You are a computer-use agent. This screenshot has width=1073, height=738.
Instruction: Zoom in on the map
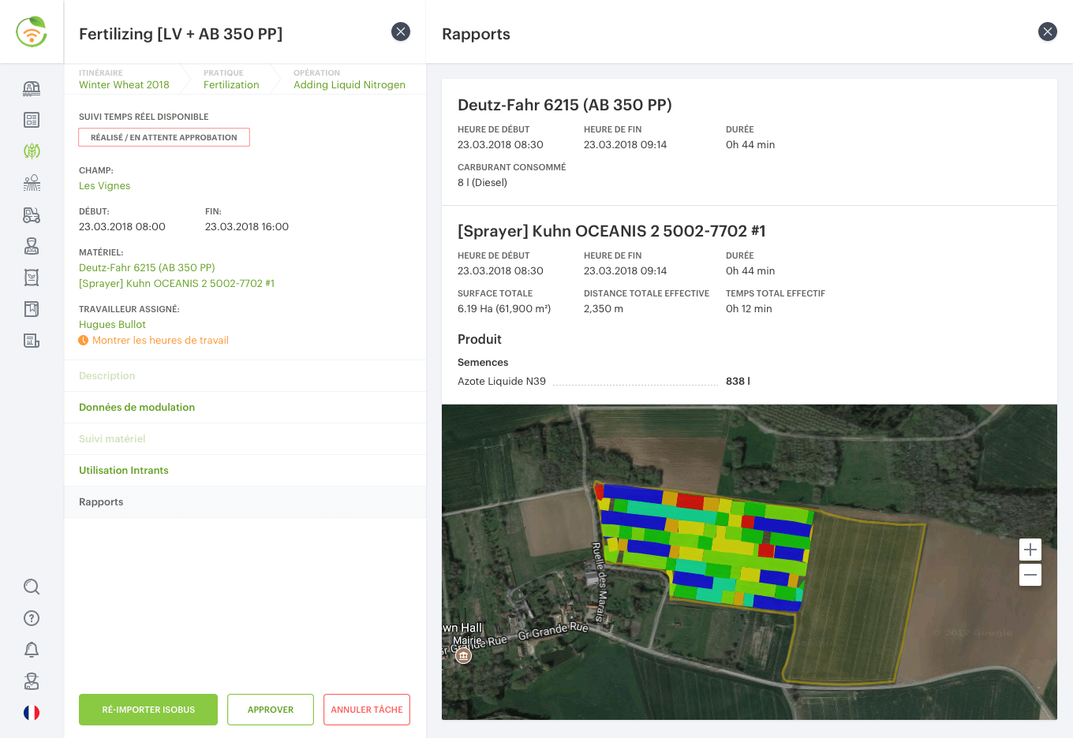point(1030,550)
